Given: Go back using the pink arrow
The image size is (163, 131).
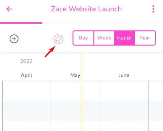Looking at the screenshot, I should 9,9.
